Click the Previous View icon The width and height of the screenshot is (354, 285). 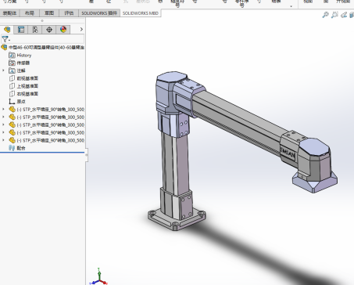pos(344,16)
